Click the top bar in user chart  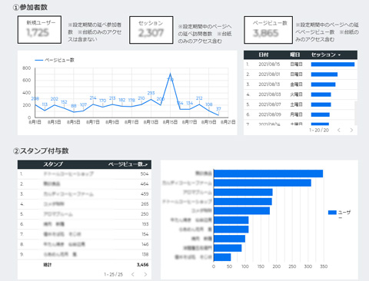[268, 174]
